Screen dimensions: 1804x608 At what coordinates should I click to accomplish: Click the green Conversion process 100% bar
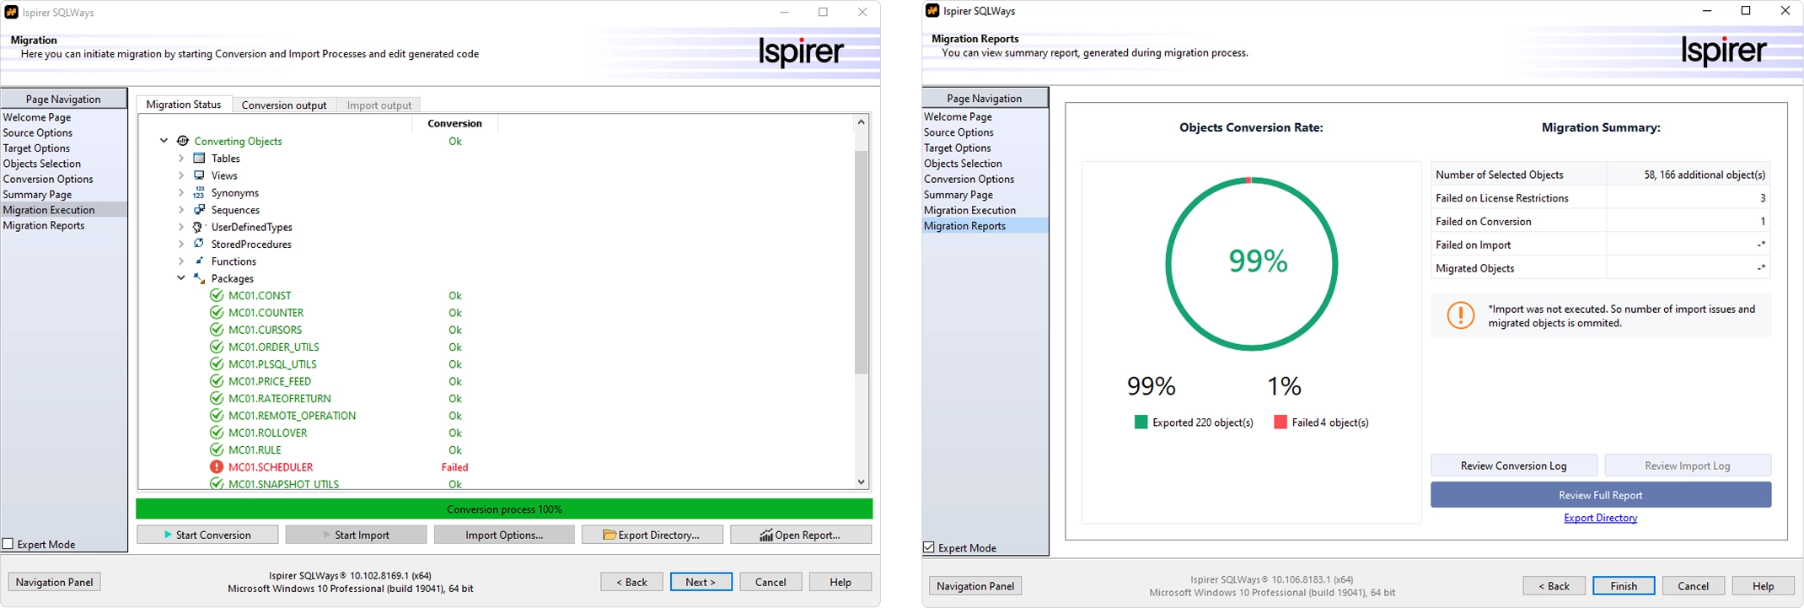click(x=504, y=508)
